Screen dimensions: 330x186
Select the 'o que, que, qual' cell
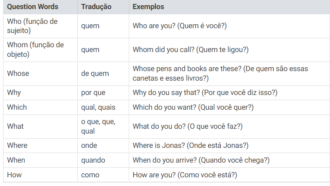point(103,126)
